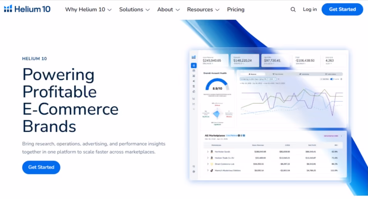Toggle the blue switch above the chart
Screen dimensions: 368x199
pos(332,79)
